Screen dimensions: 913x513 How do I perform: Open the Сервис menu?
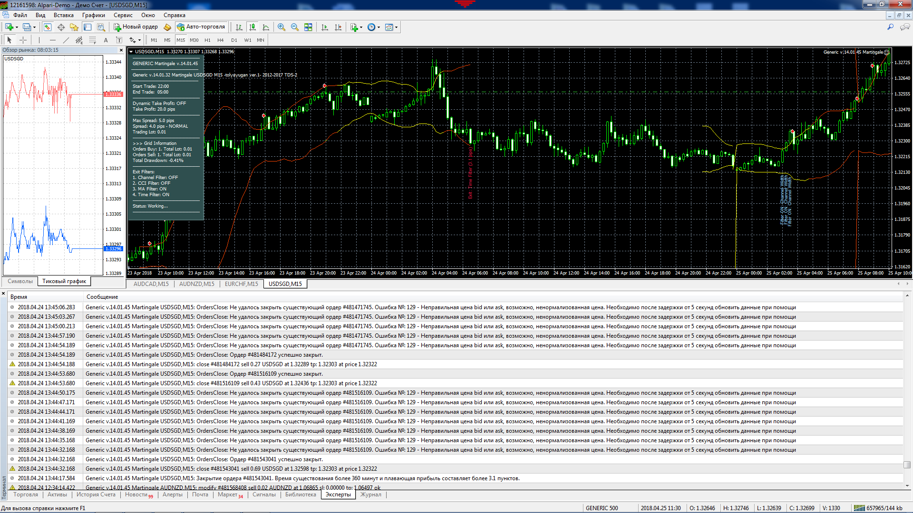(123, 15)
